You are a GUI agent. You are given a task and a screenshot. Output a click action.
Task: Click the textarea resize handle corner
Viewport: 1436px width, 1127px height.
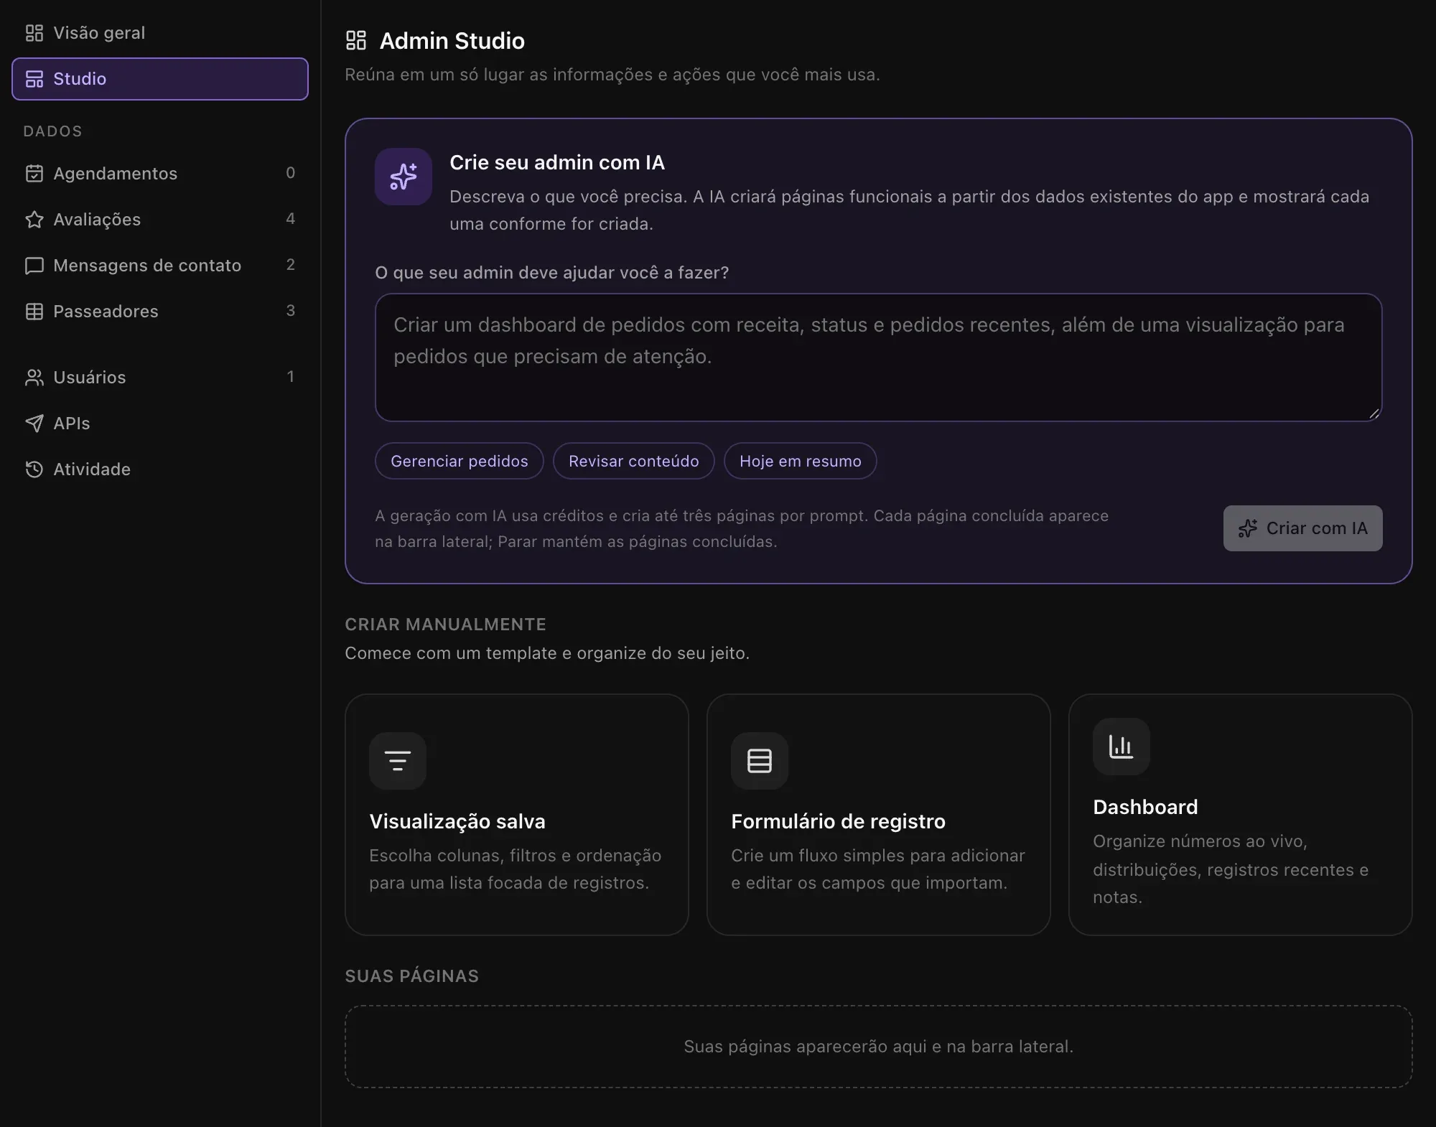1374,413
